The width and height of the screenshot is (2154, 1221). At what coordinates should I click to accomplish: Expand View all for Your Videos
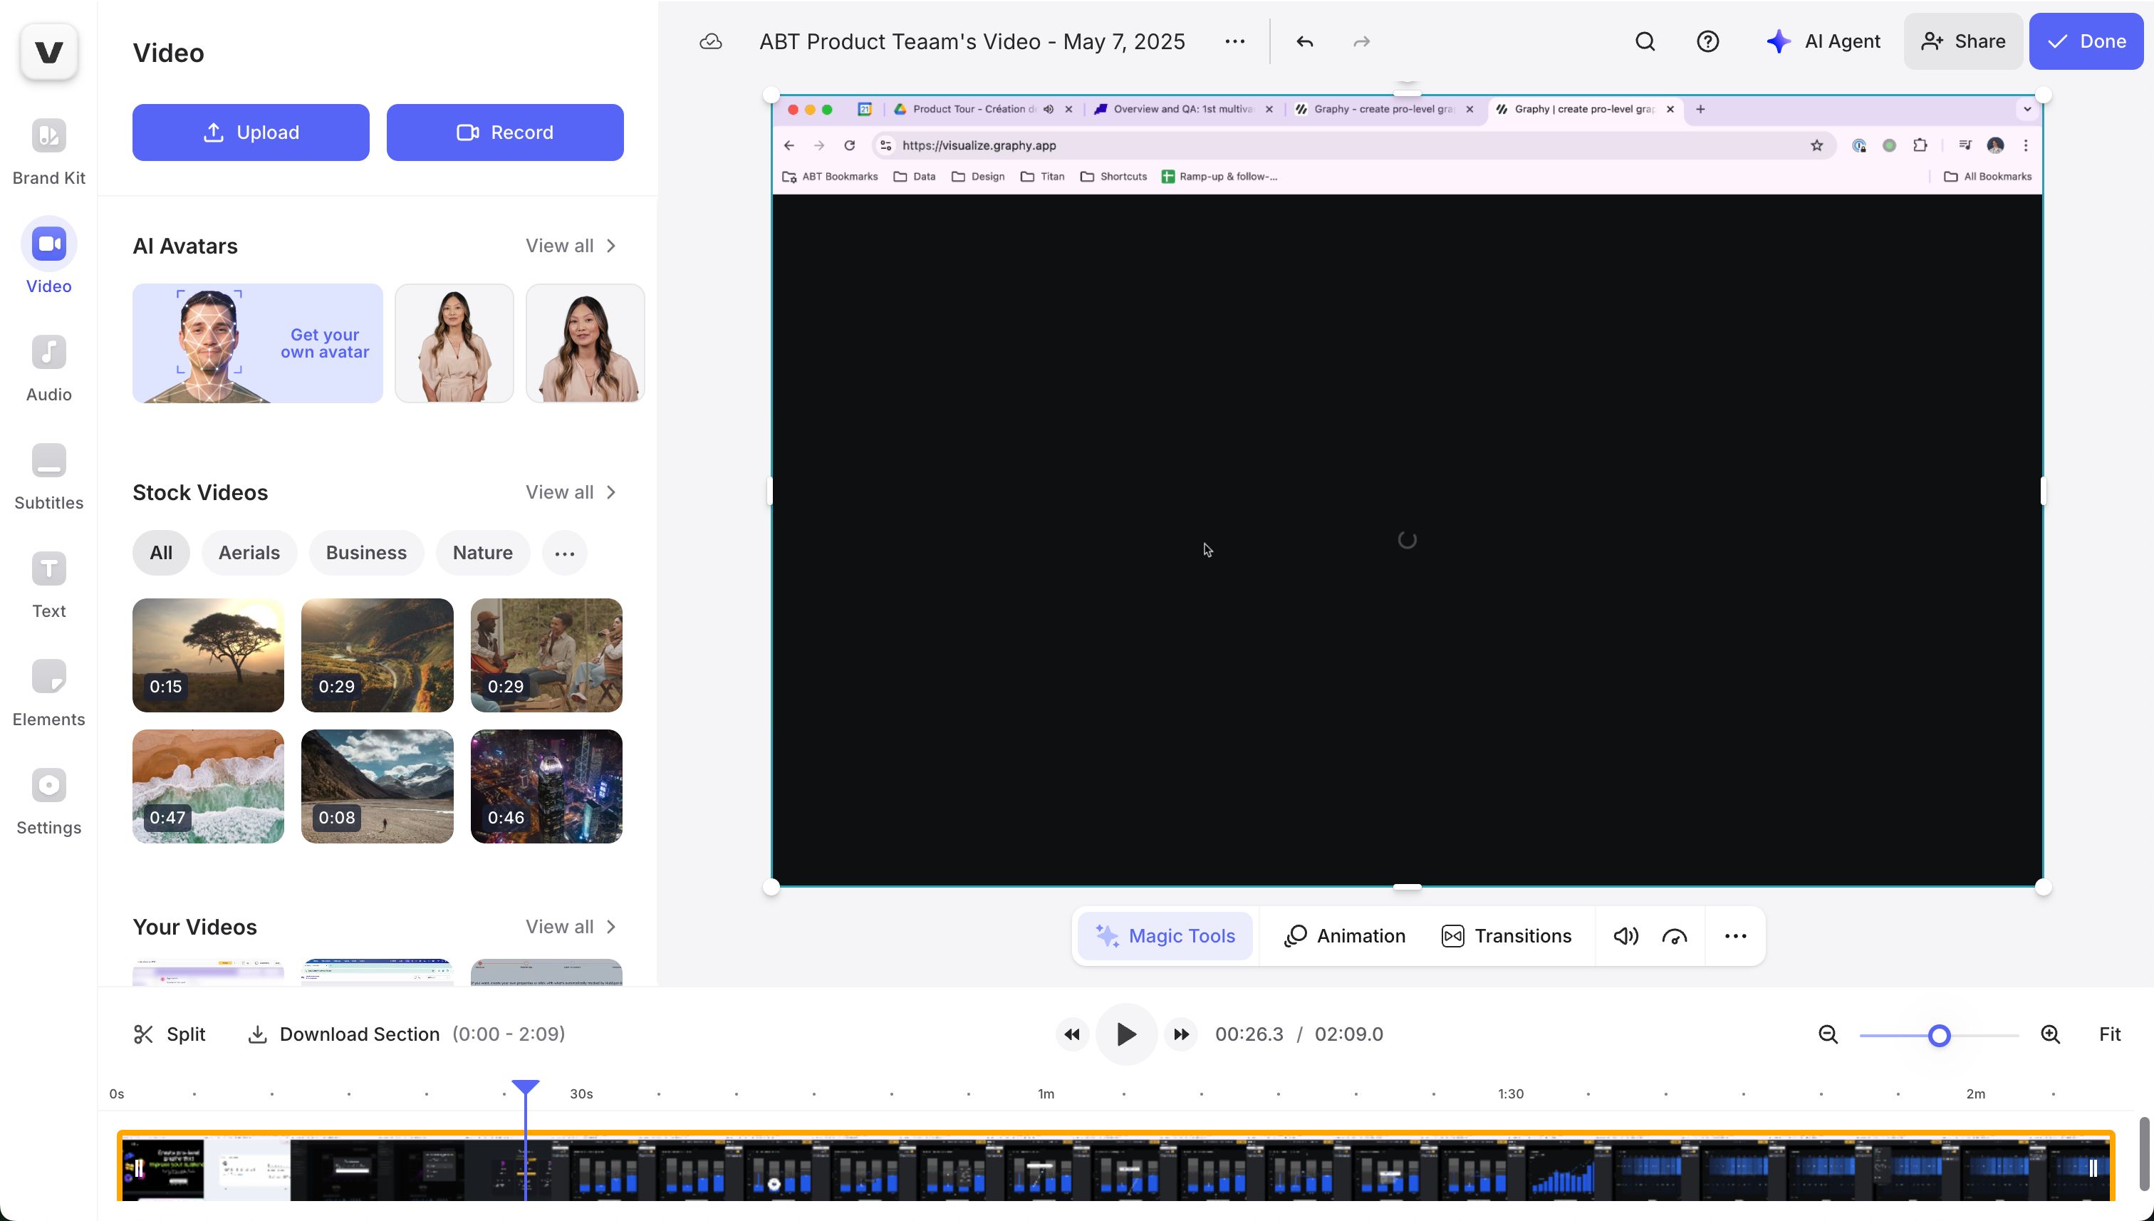pyautogui.click(x=571, y=927)
